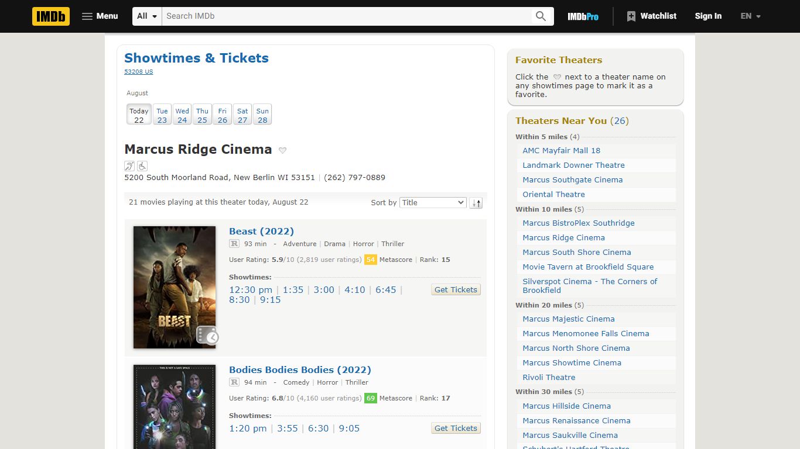Focus the Search IMDb input field
The image size is (800, 449).
click(347, 16)
